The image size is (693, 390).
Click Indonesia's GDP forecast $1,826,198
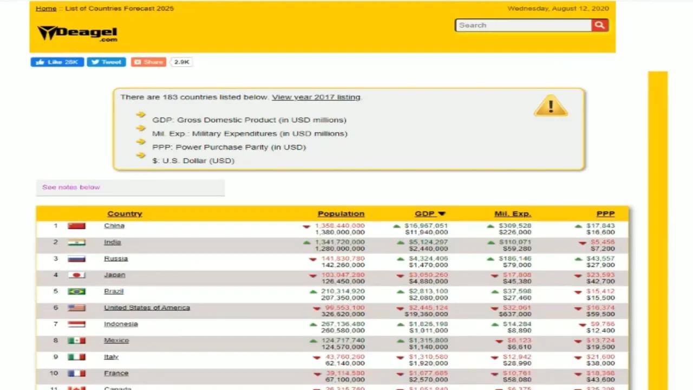428,324
